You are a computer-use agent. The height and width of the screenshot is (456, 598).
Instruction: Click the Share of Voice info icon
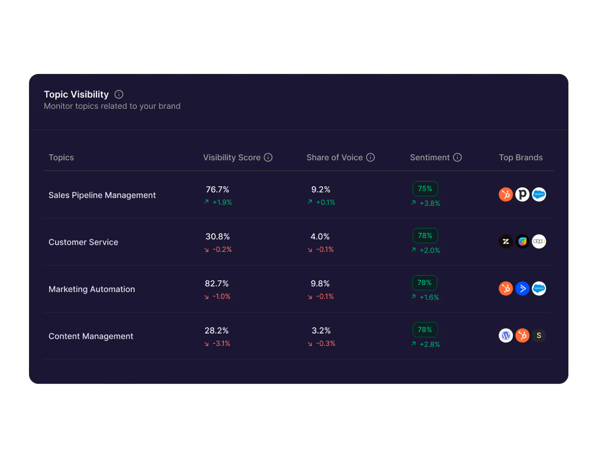click(x=371, y=157)
